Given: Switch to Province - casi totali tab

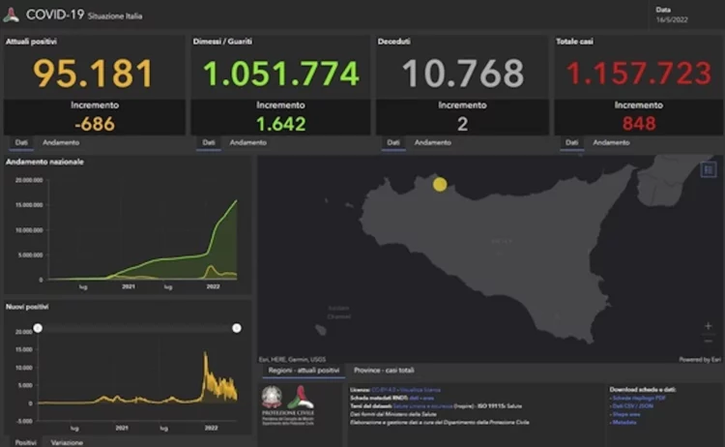Looking at the screenshot, I should [x=384, y=371].
